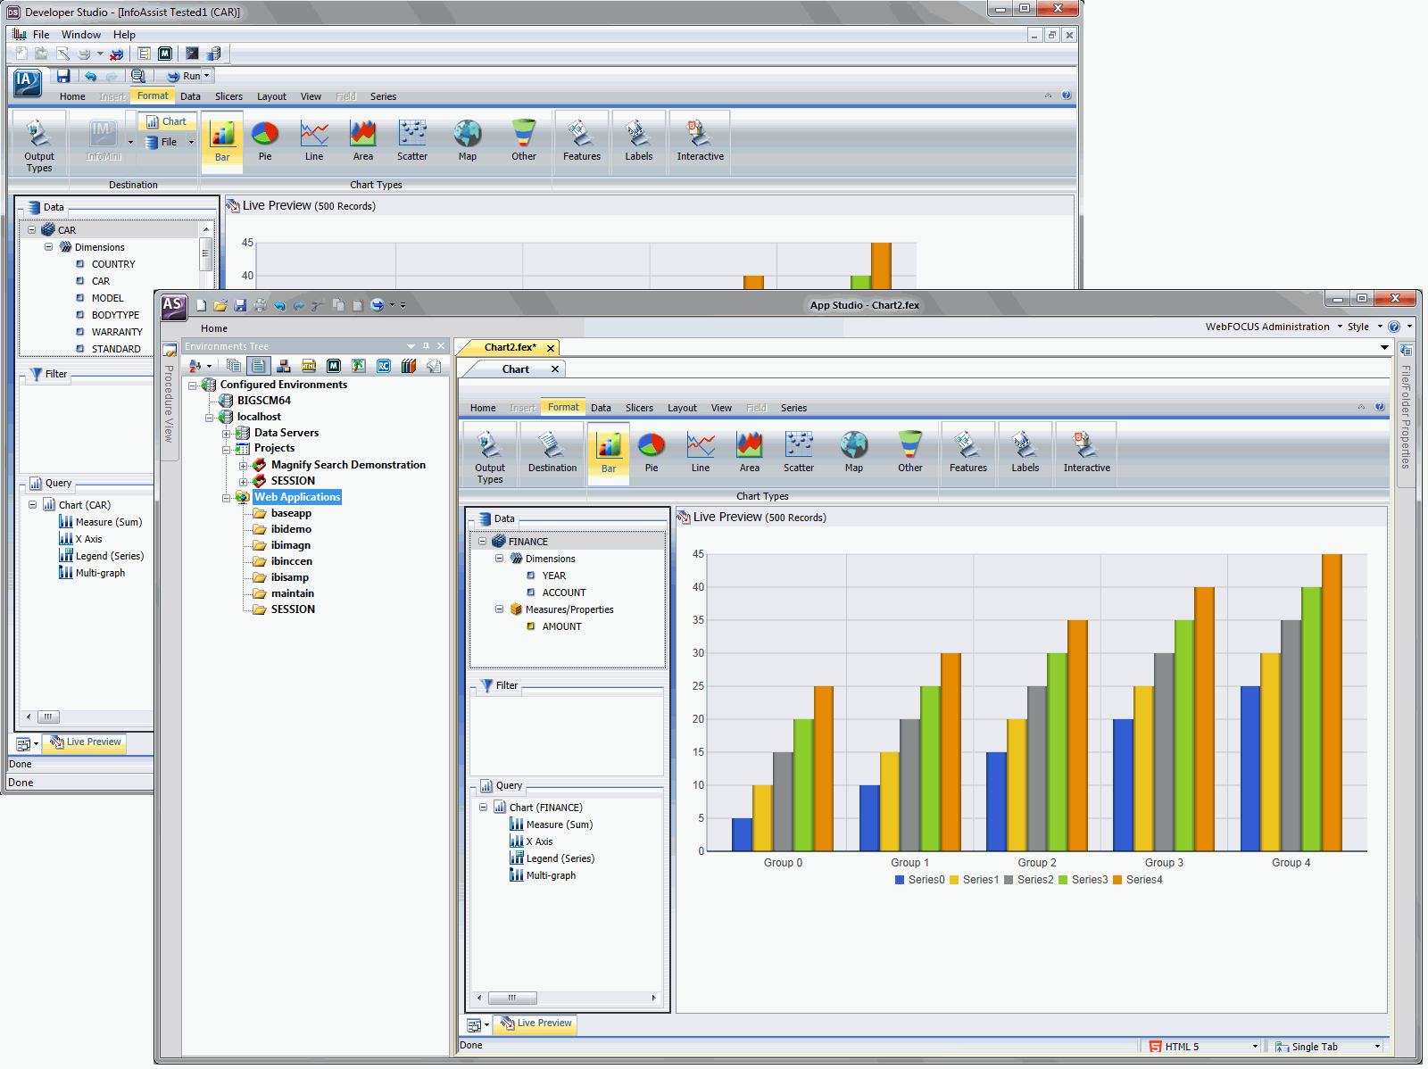Viewport: 1428px width, 1069px height.
Task: Select the ibisamp folder under Web Applications
Action: click(x=290, y=577)
